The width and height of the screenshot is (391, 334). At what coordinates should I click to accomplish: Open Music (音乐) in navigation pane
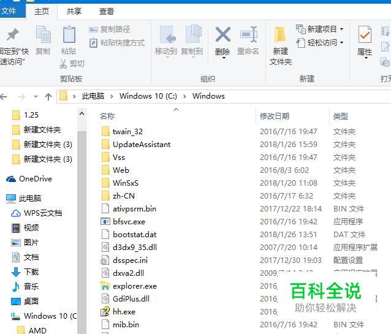25,287
